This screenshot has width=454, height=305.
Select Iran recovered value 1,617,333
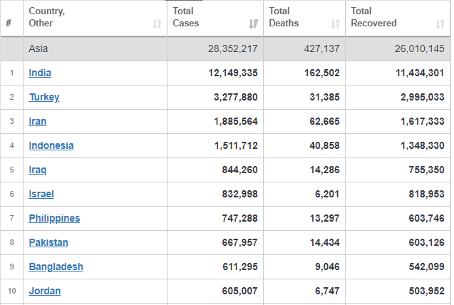(423, 121)
